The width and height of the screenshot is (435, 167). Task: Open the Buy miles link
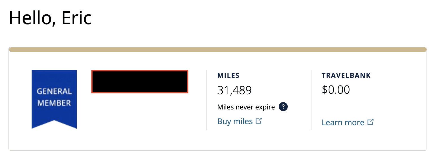240,121
